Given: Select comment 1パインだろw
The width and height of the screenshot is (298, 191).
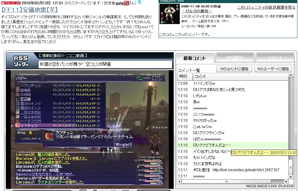Looking at the screenshot, I should [233, 83].
